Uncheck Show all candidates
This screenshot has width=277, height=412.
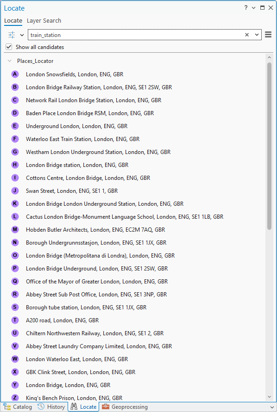(x=9, y=47)
